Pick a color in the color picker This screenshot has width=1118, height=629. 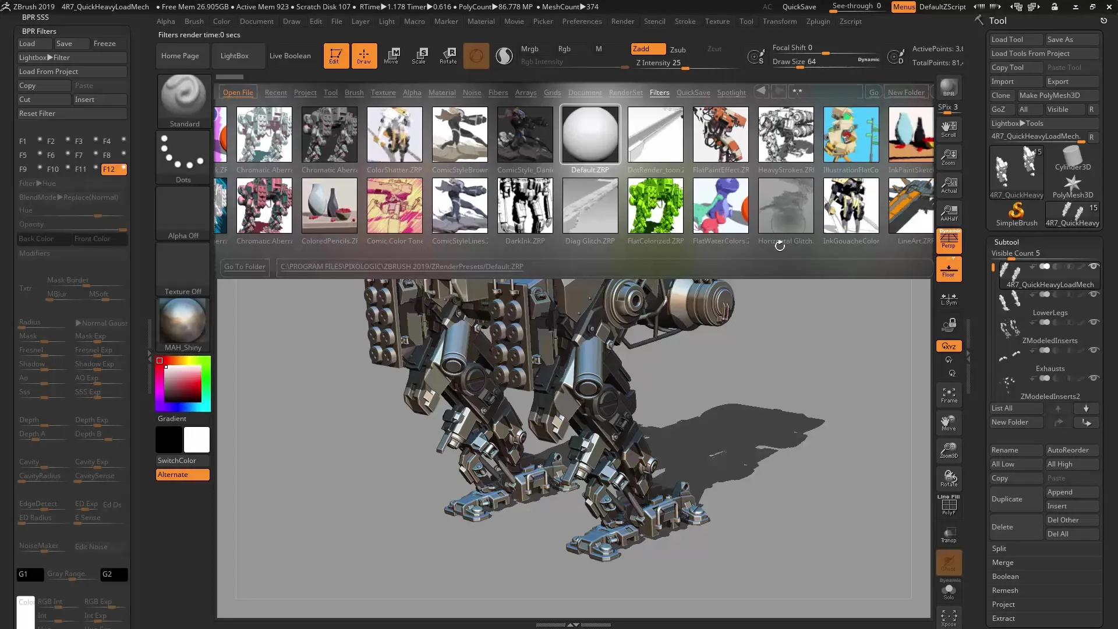coord(183,384)
